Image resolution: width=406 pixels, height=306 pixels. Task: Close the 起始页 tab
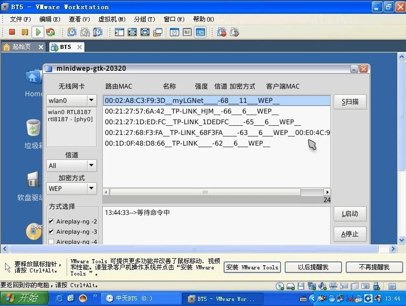click(41, 47)
